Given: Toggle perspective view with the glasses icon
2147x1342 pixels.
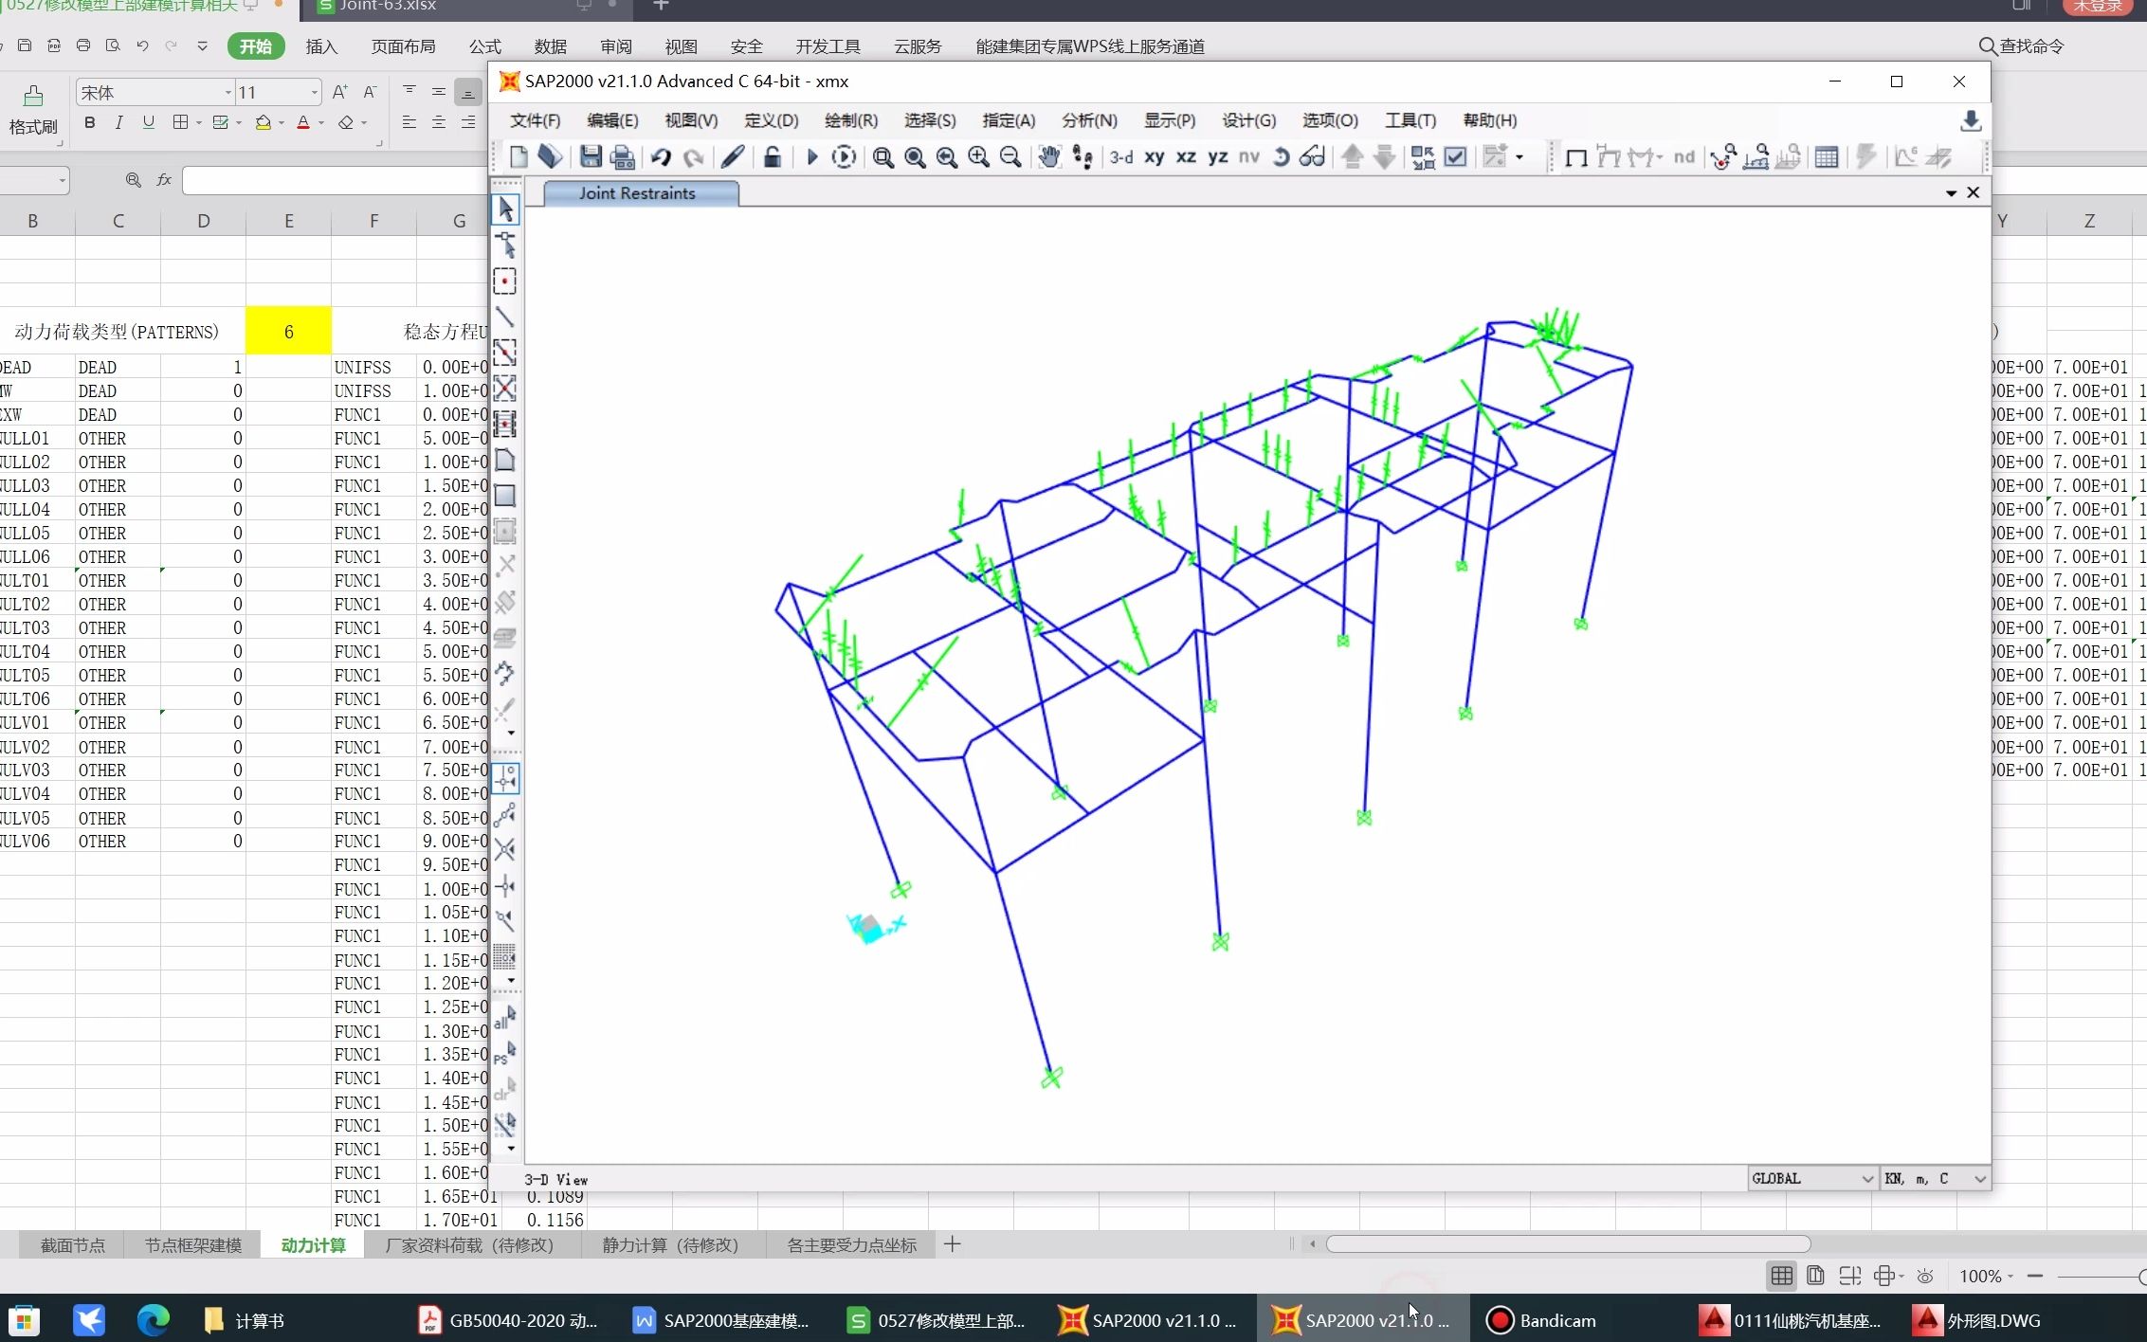Looking at the screenshot, I should [1312, 156].
